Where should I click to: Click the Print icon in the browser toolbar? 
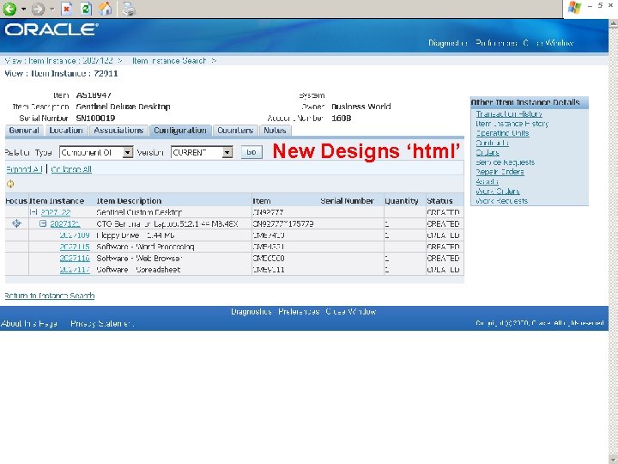click(x=129, y=9)
